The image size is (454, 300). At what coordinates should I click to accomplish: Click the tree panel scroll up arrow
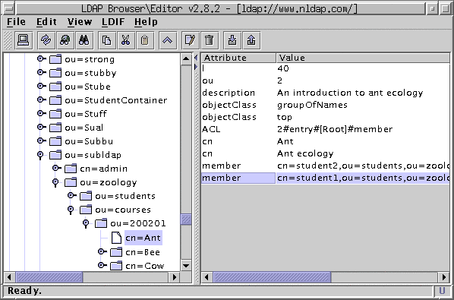(186, 58)
